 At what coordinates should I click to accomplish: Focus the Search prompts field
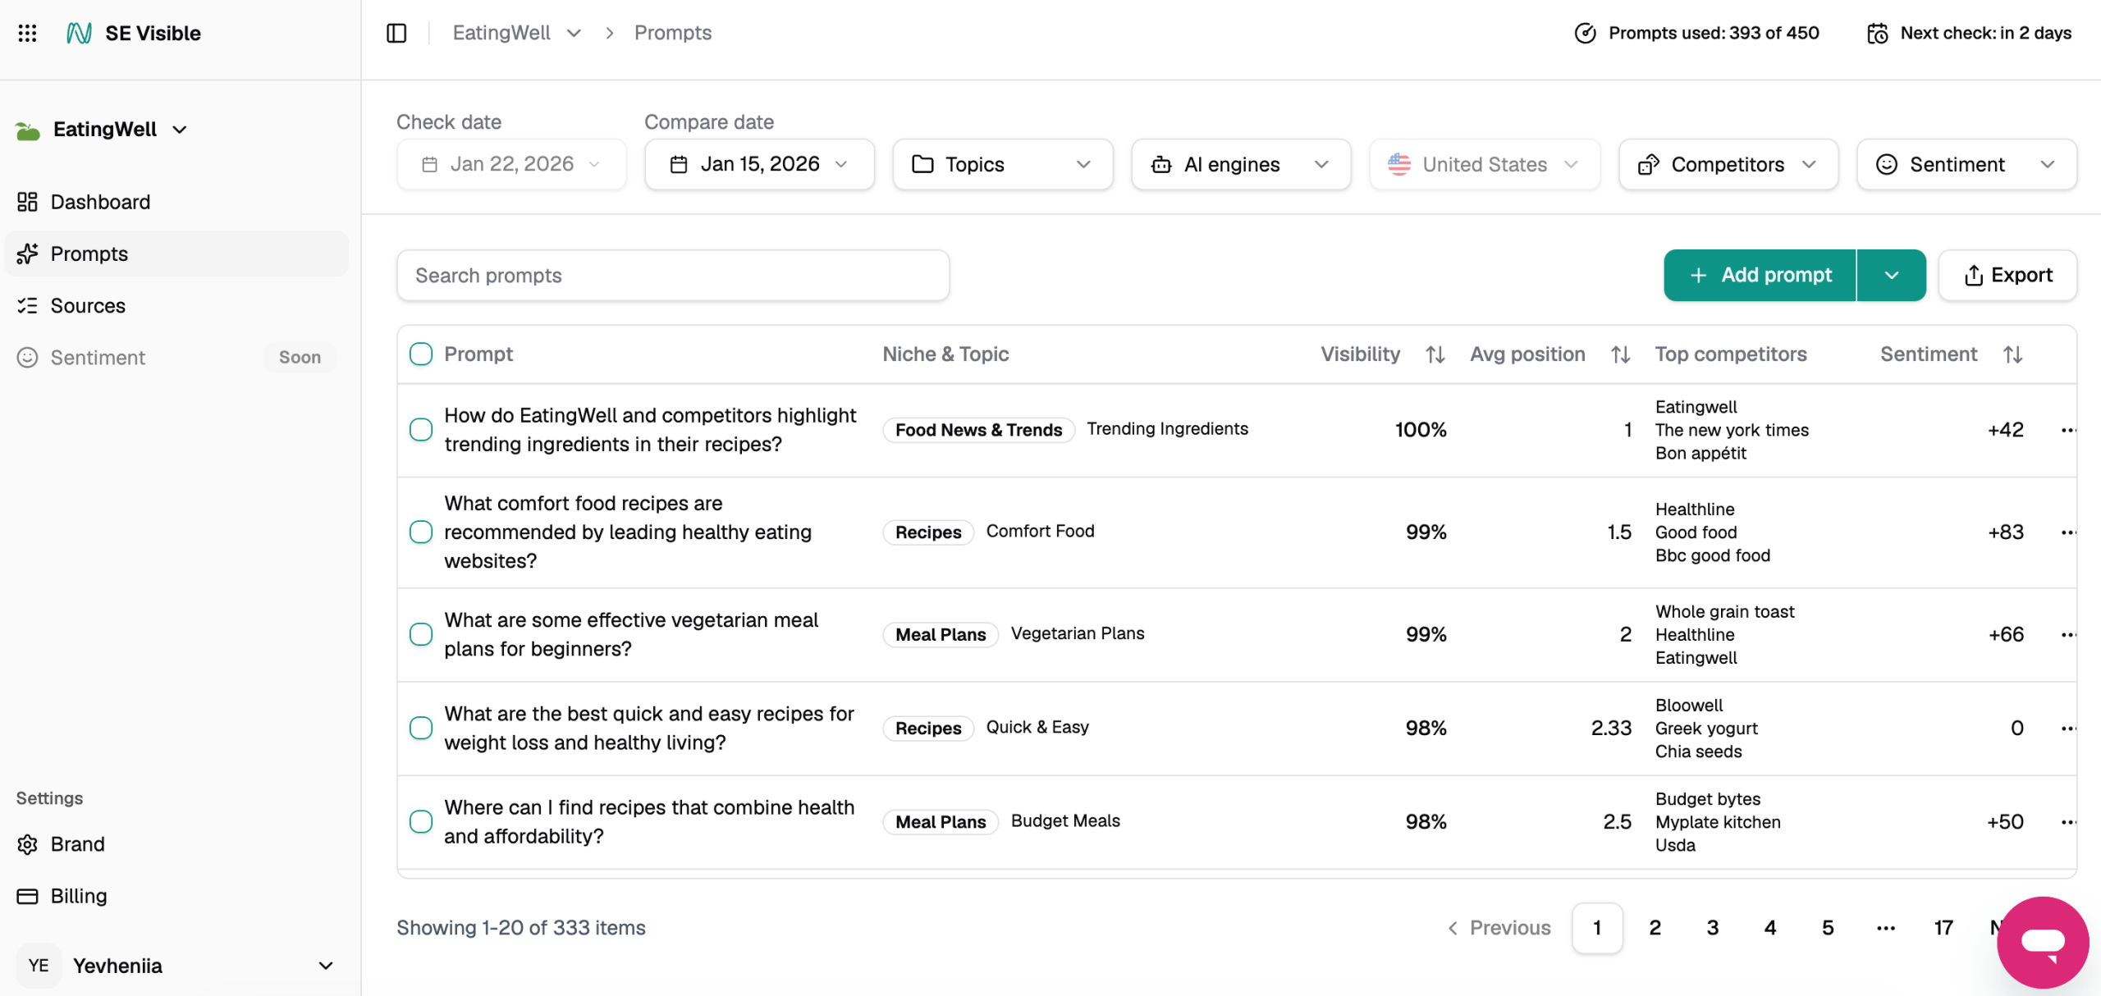pos(673,276)
